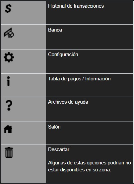
Task: Click empty gray space beside the gear icon
Action: 31,61
